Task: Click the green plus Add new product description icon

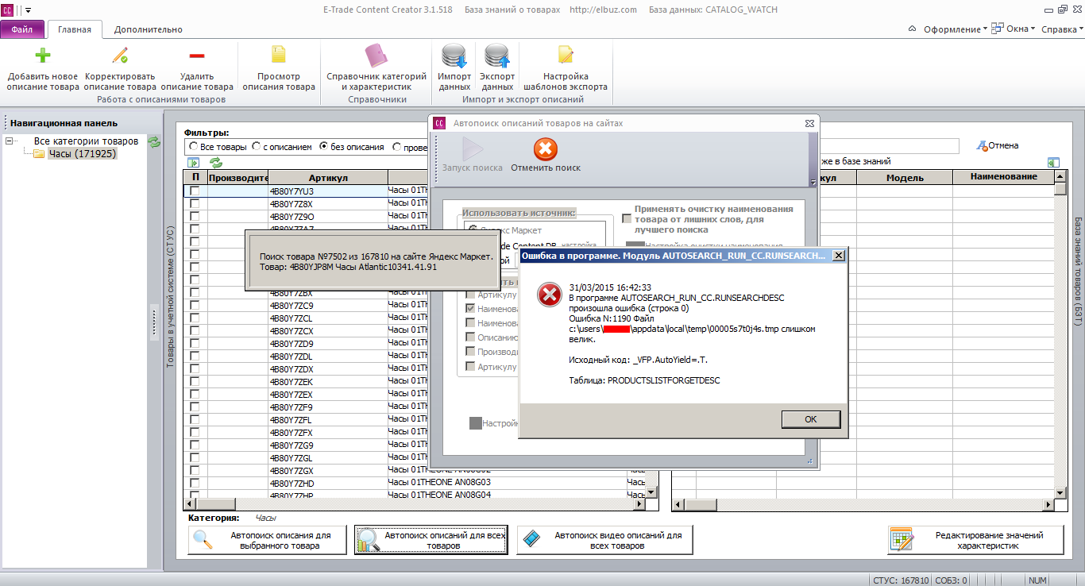Action: pyautogui.click(x=43, y=56)
